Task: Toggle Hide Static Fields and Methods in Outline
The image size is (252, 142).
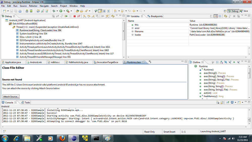Action: click(x=230, y=62)
